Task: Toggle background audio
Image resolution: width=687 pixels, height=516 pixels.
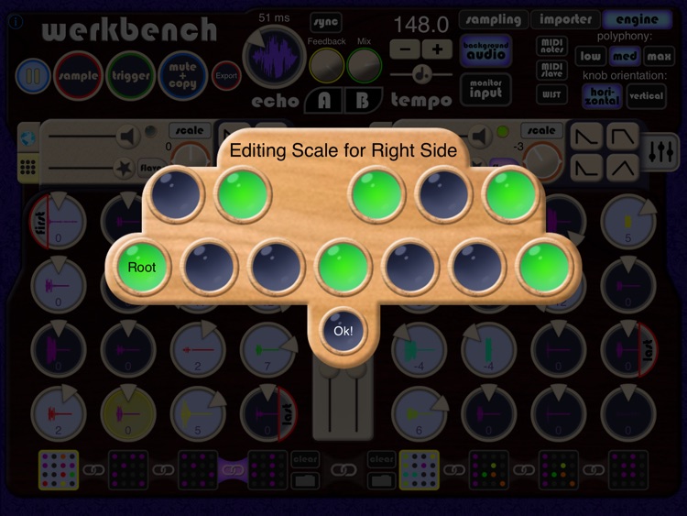Action: 485,50
